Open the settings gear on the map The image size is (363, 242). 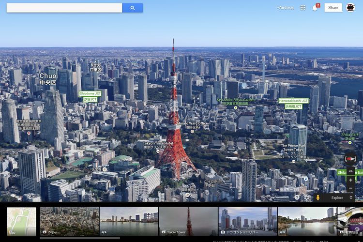point(306,197)
